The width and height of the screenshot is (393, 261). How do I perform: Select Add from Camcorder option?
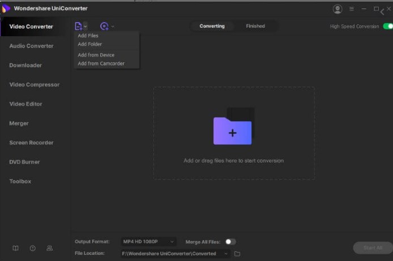(101, 63)
